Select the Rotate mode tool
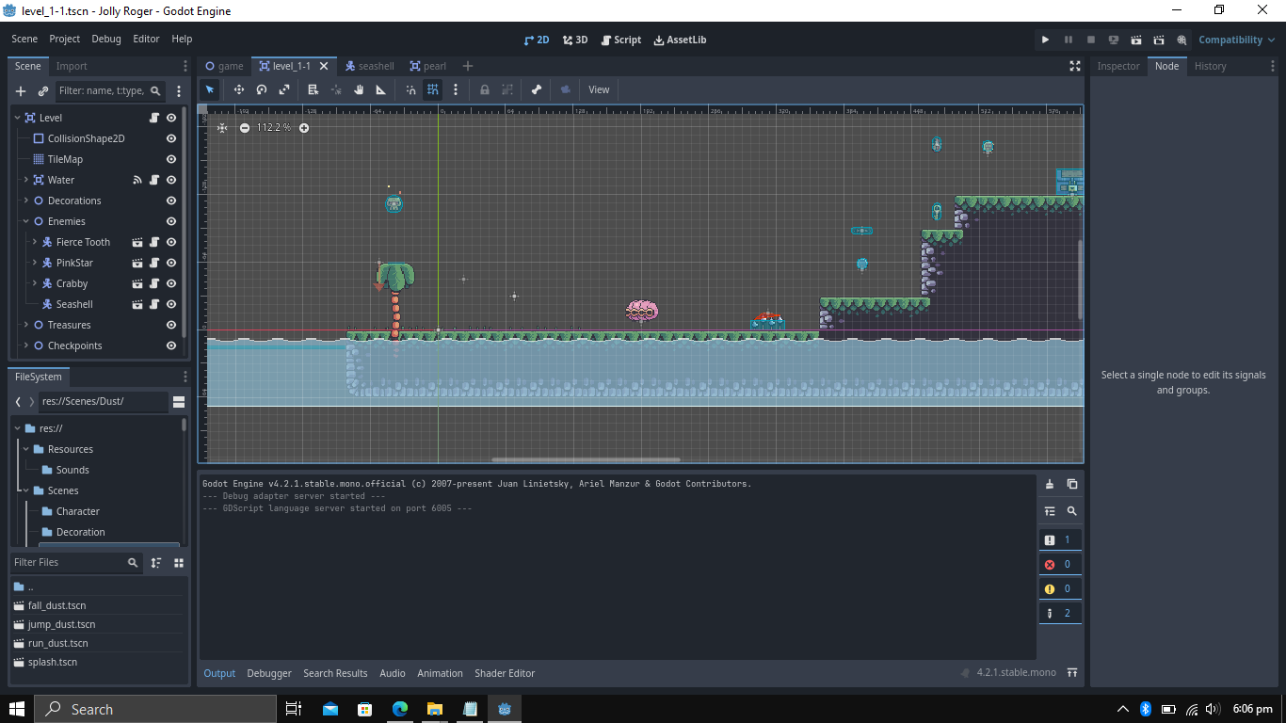This screenshot has width=1286, height=723. point(262,89)
